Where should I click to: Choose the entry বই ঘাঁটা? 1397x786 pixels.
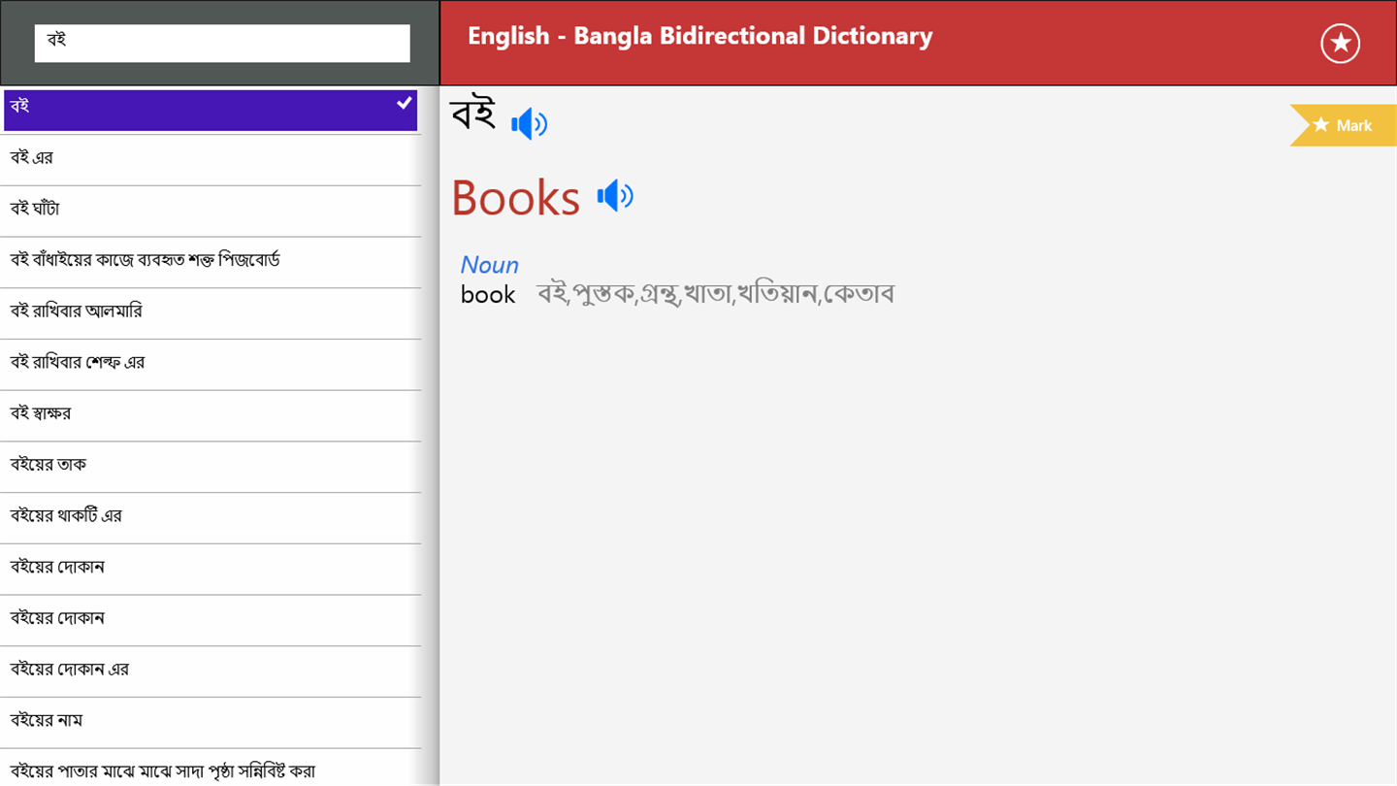[x=211, y=212]
